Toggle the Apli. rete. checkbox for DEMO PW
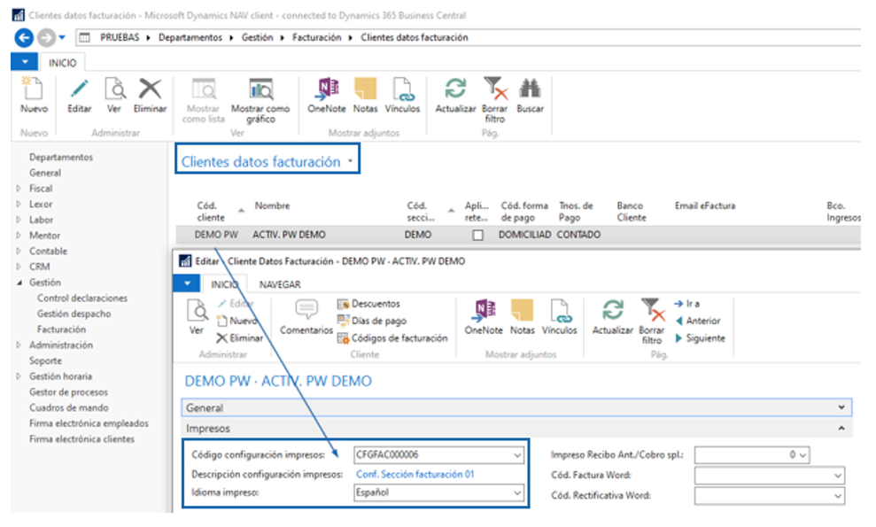The image size is (876, 527). click(477, 236)
